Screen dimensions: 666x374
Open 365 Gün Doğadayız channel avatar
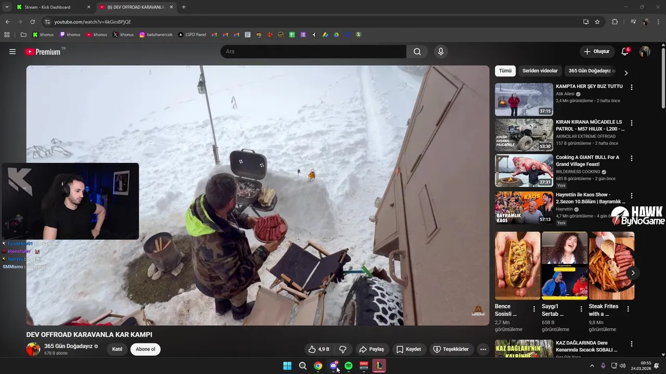click(33, 349)
